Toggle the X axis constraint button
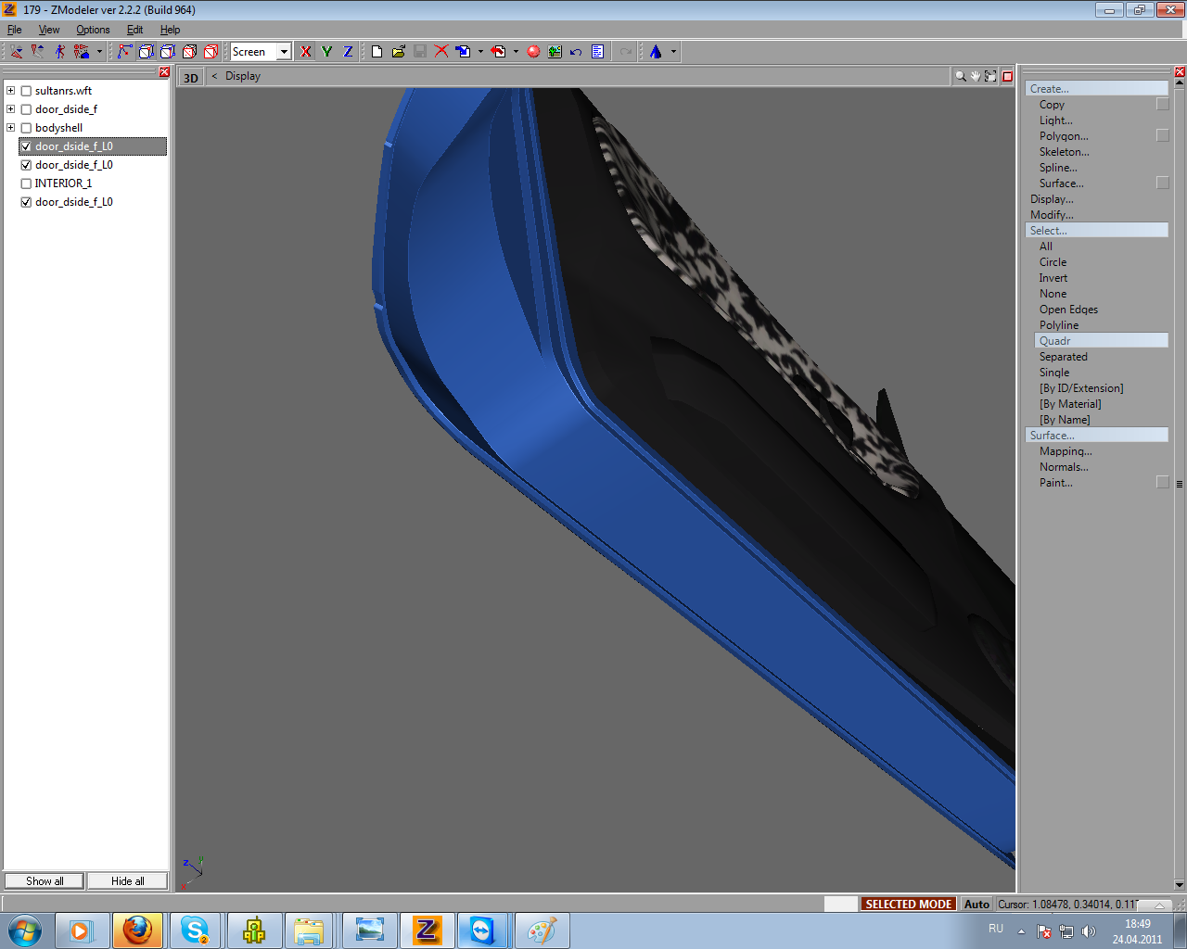 click(306, 52)
